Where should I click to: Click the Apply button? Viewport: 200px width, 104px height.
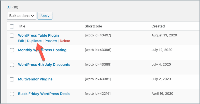point(45,16)
